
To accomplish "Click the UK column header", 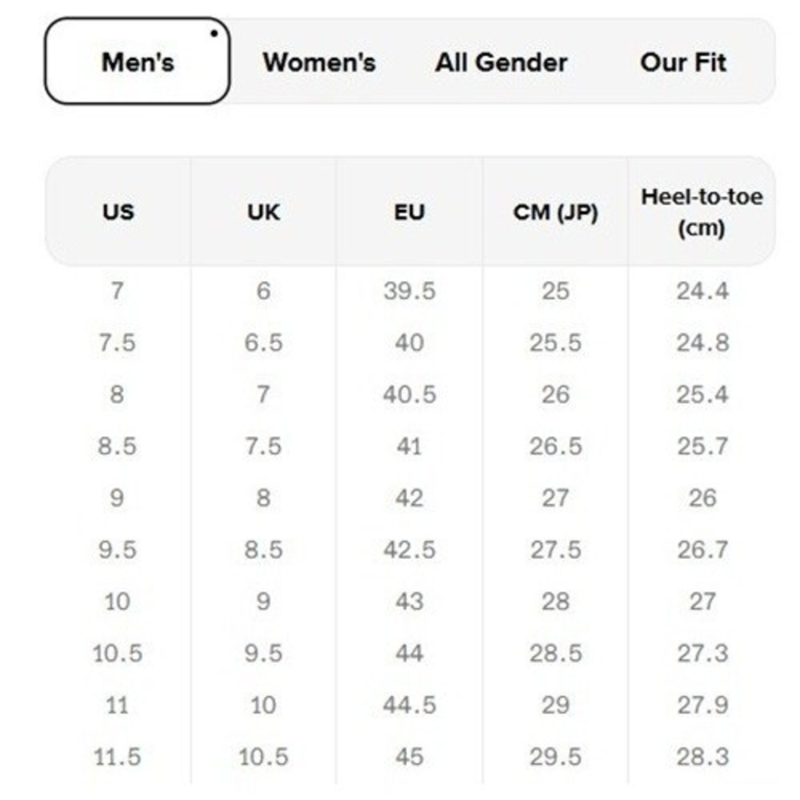I will click(x=264, y=211).
